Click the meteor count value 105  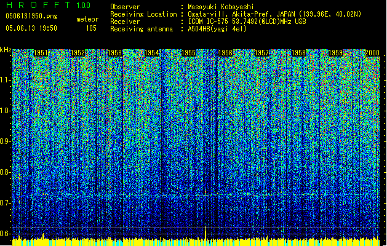(x=91, y=28)
